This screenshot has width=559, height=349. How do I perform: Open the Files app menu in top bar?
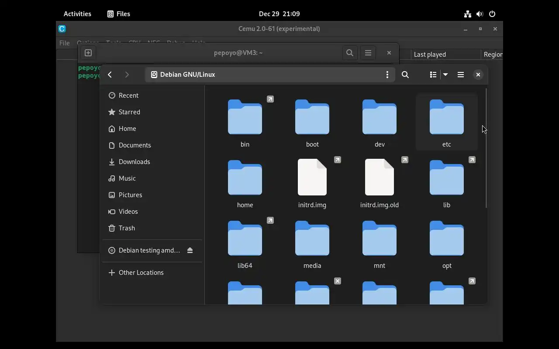point(119,14)
